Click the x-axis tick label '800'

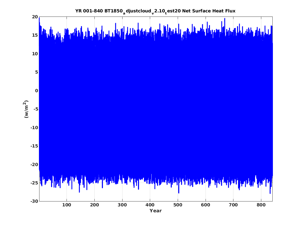click(261, 205)
